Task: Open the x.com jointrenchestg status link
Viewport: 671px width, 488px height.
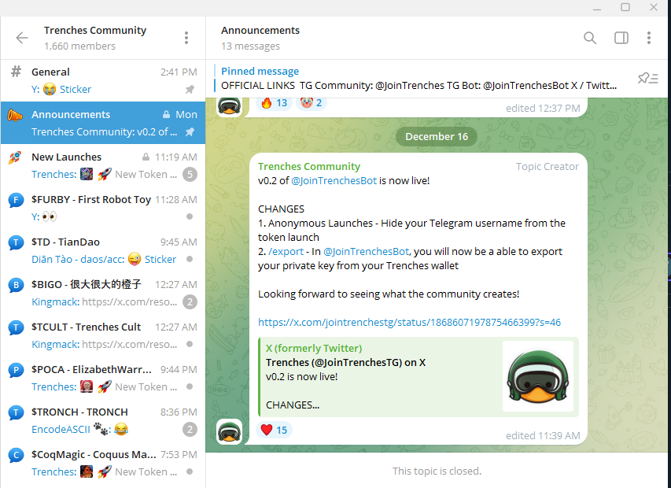Action: pyautogui.click(x=409, y=323)
